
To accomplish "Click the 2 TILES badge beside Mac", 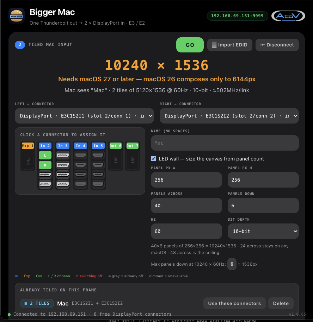I will tap(37, 303).
